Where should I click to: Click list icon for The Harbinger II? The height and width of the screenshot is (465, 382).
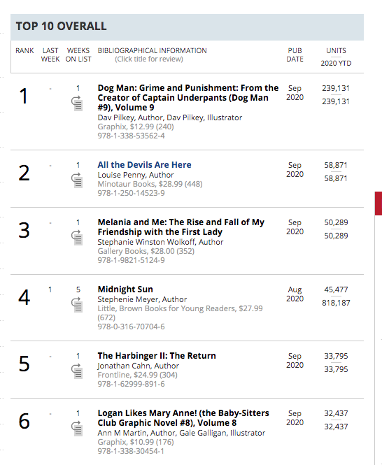[77, 371]
